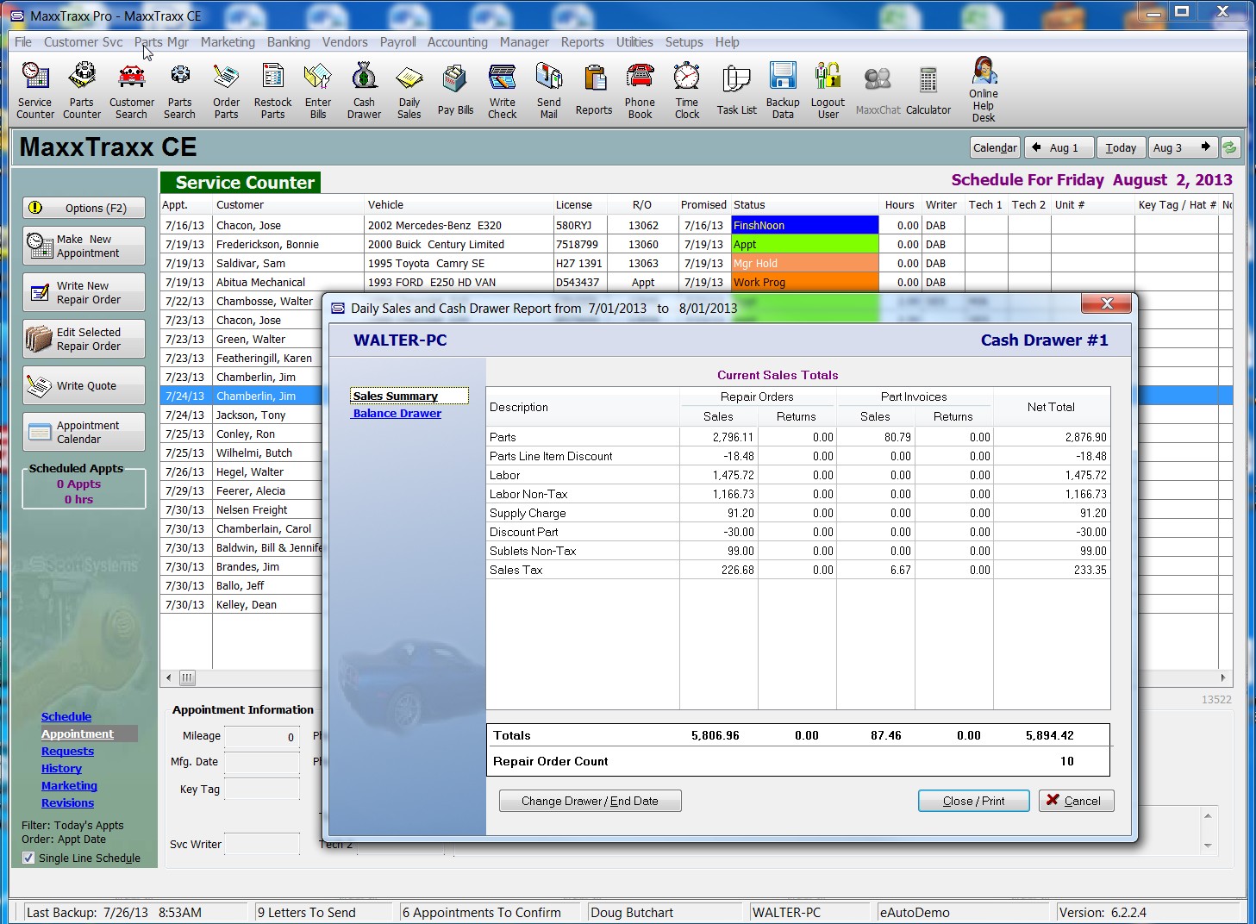This screenshot has height=924, width=1256.
Task: Click the green Appt status cell
Action: (x=804, y=244)
